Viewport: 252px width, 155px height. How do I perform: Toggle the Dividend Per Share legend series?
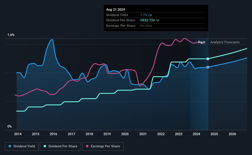click(x=60, y=146)
